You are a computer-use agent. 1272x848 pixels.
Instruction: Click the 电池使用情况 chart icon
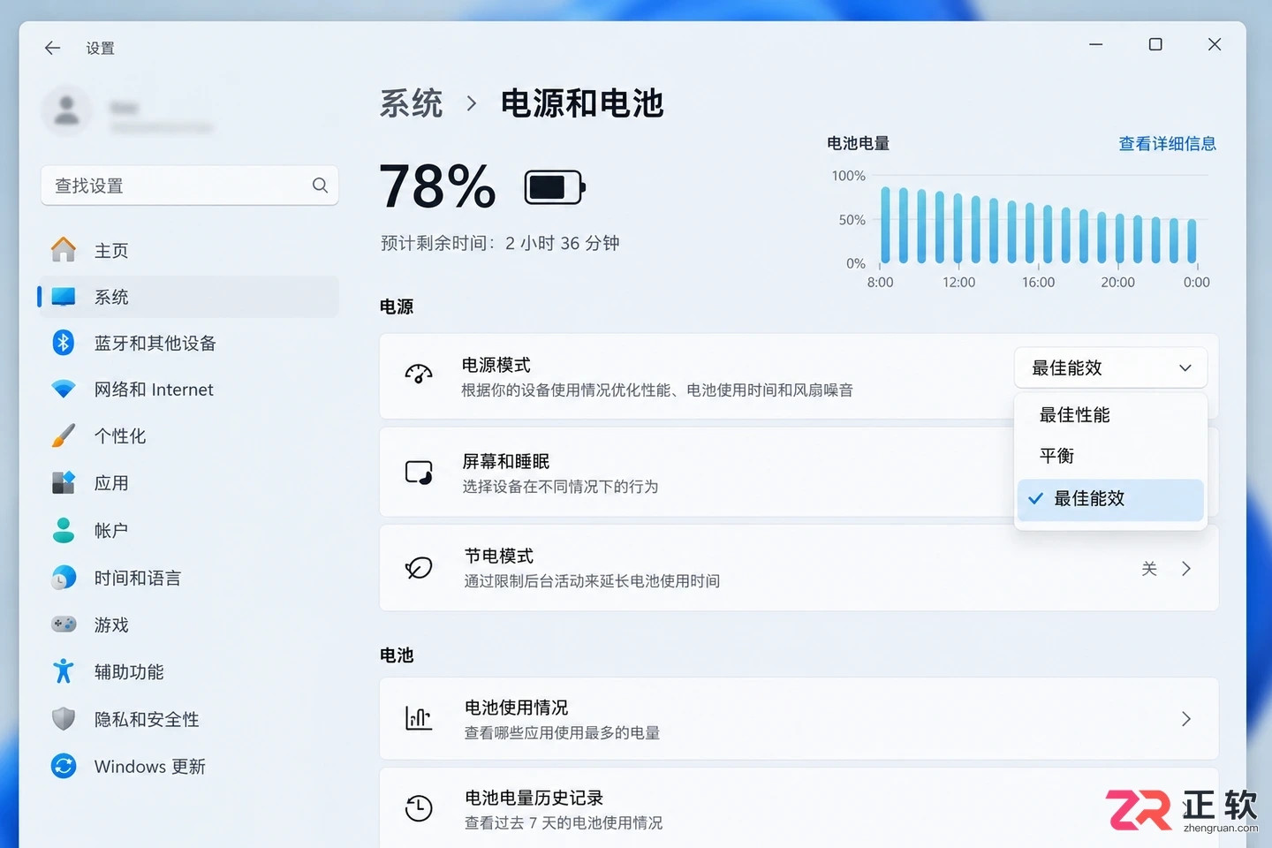pos(419,718)
